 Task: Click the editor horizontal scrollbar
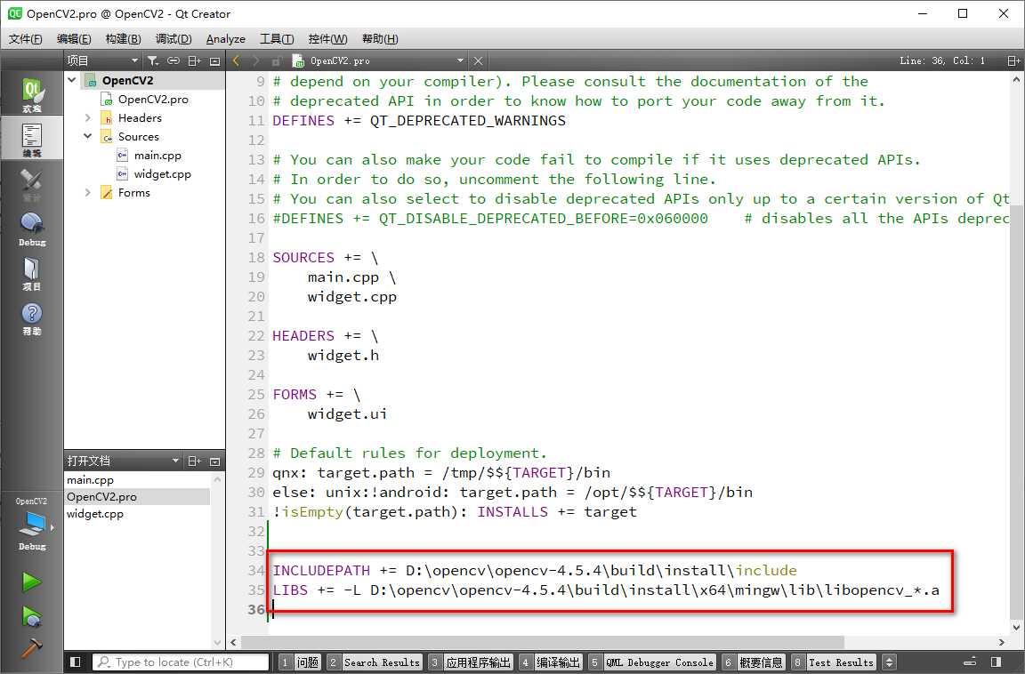(543, 642)
